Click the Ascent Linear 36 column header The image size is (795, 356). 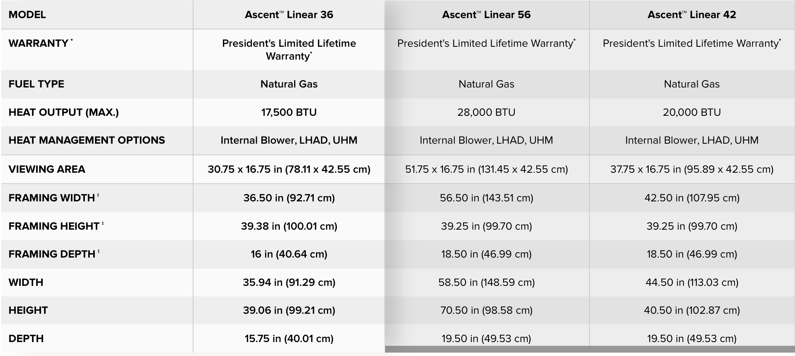coord(289,15)
